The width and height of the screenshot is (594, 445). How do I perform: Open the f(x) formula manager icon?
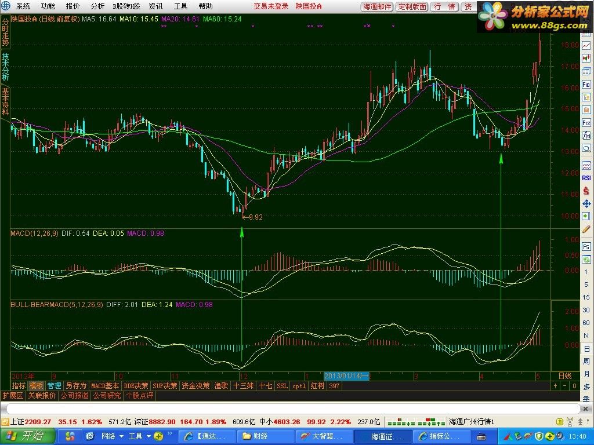pyautogui.click(x=586, y=136)
